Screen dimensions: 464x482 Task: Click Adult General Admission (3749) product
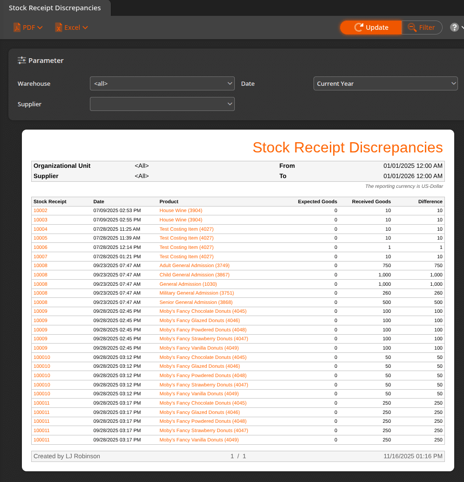pos(194,266)
